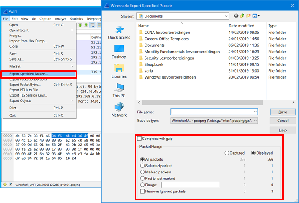Open the Edit menu in Wireshark
This screenshot has height=203, width=299.
click(15, 19)
